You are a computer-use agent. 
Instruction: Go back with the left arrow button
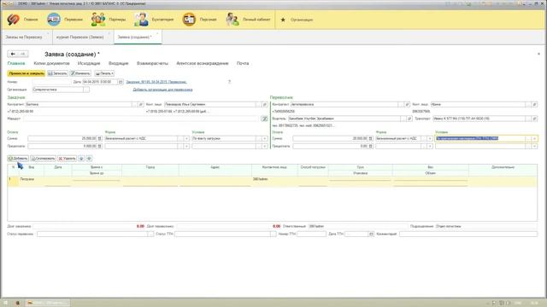point(13,54)
